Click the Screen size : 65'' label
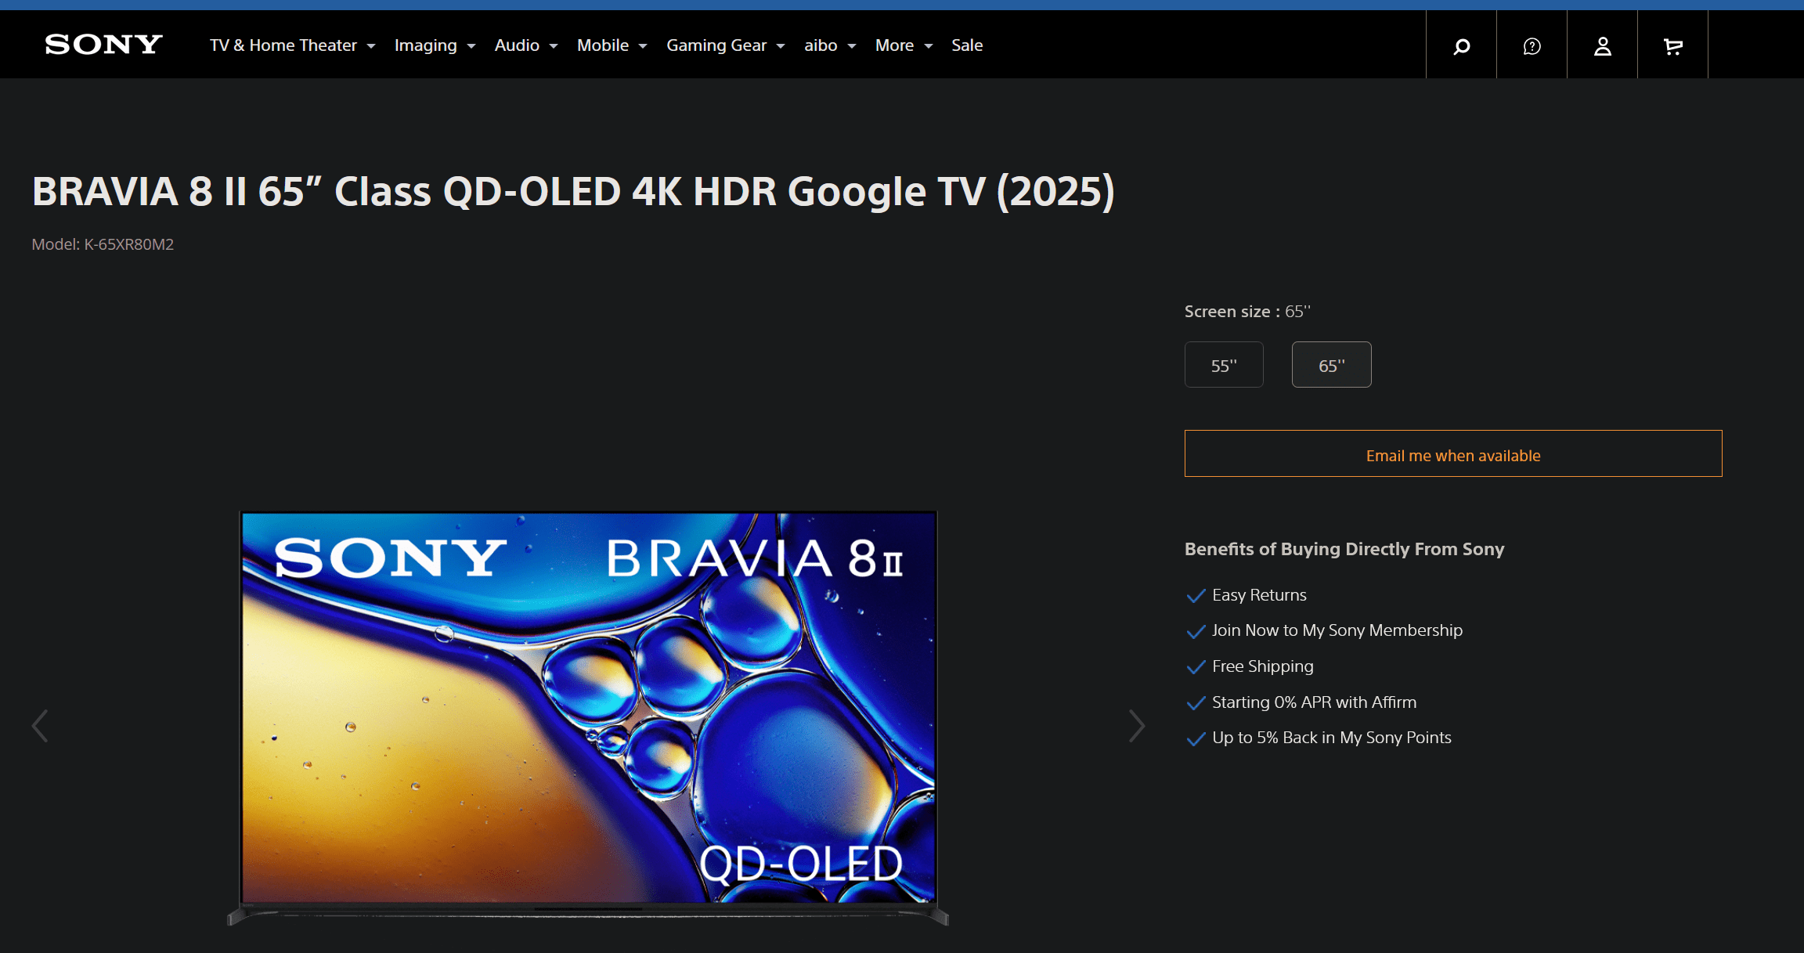This screenshot has height=953, width=1804. point(1247,312)
